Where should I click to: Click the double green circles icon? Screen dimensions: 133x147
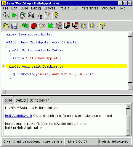[25, 26]
